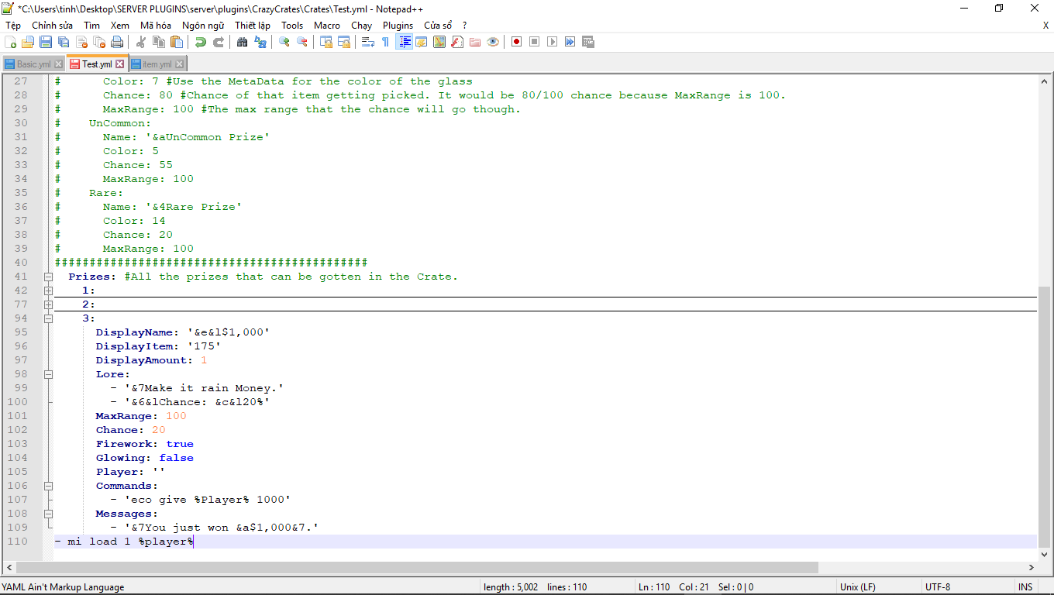Toggle word wrap in the toolbar
1054x595 pixels.
click(368, 42)
